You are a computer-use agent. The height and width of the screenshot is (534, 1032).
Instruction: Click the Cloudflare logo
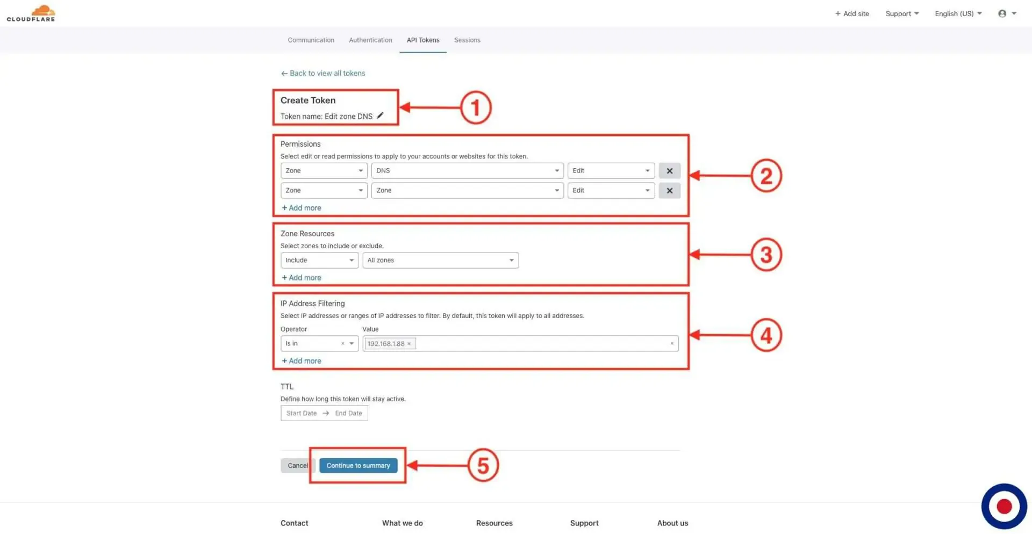(x=31, y=13)
